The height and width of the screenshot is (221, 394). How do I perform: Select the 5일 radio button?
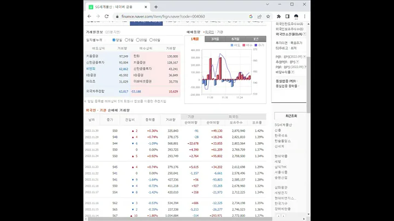pos(126,40)
